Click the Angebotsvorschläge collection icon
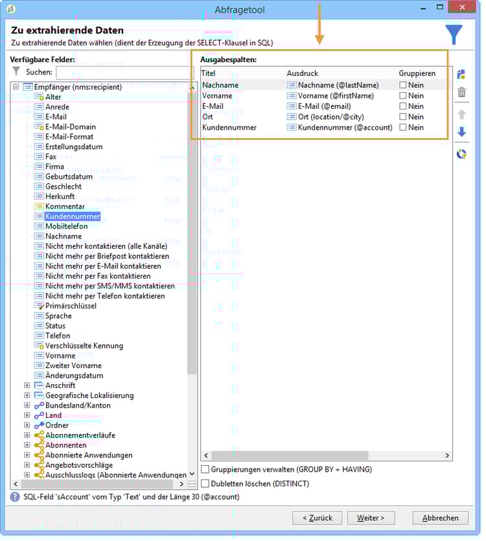486x541 pixels. (x=39, y=465)
